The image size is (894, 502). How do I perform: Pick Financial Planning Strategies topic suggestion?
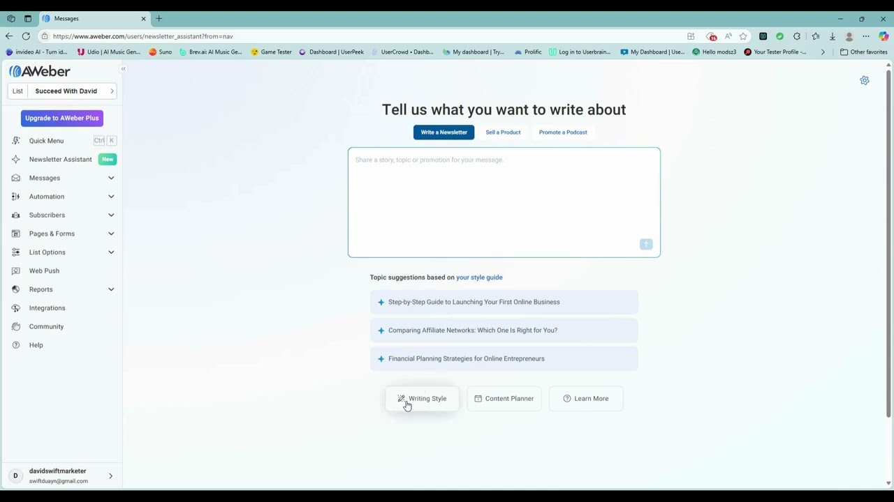(x=504, y=359)
